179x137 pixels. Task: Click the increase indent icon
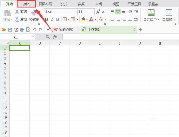136,11
